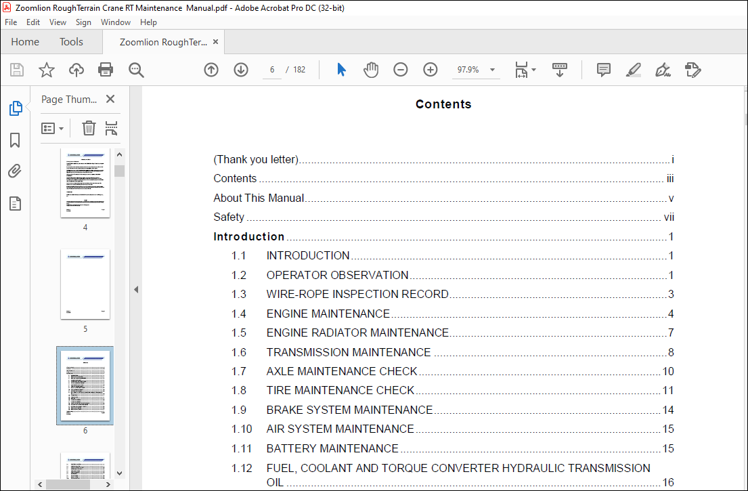Open the thumbnail options dropdown menu
The image size is (748, 491).
click(52, 129)
